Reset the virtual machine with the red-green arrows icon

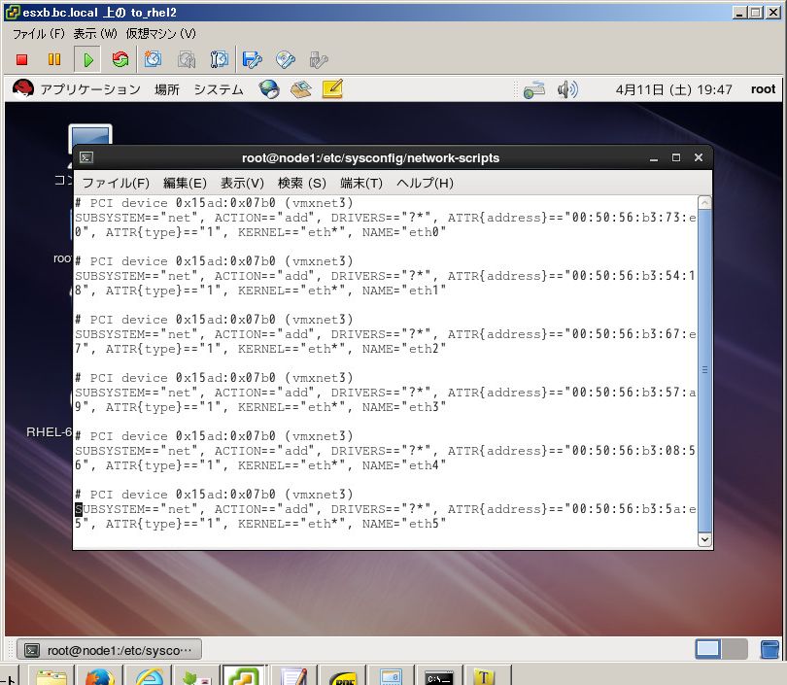point(120,59)
